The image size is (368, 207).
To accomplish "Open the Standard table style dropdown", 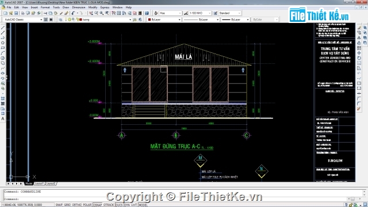I will [x=229, y=13].
